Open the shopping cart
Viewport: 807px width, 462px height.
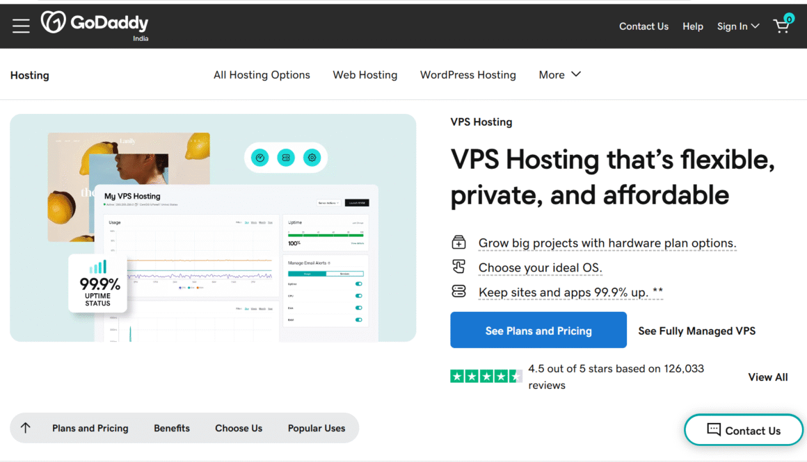point(782,25)
